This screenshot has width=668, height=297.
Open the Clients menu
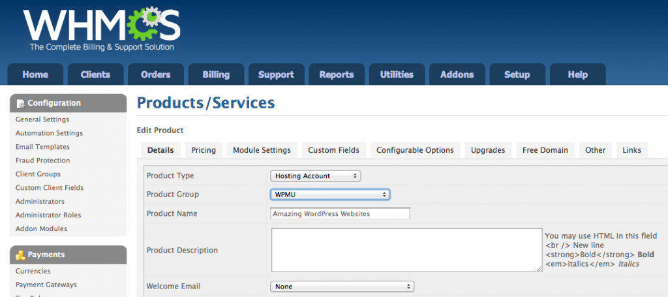pyautogui.click(x=95, y=74)
